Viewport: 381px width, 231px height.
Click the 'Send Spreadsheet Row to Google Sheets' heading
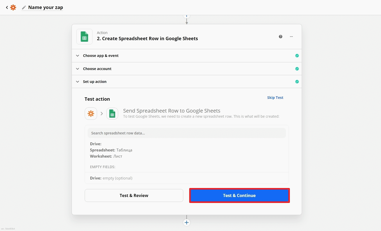click(x=172, y=111)
